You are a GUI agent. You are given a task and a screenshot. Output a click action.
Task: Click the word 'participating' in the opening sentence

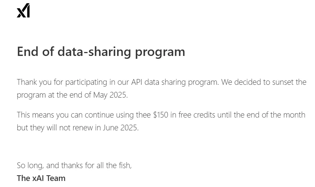click(x=86, y=82)
